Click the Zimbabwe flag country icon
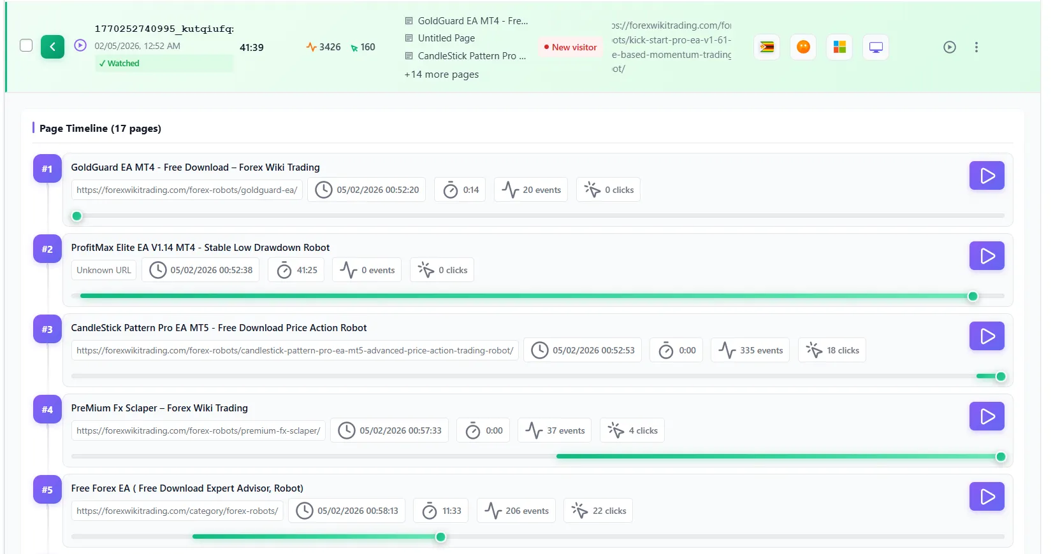1053x554 pixels. coord(767,47)
